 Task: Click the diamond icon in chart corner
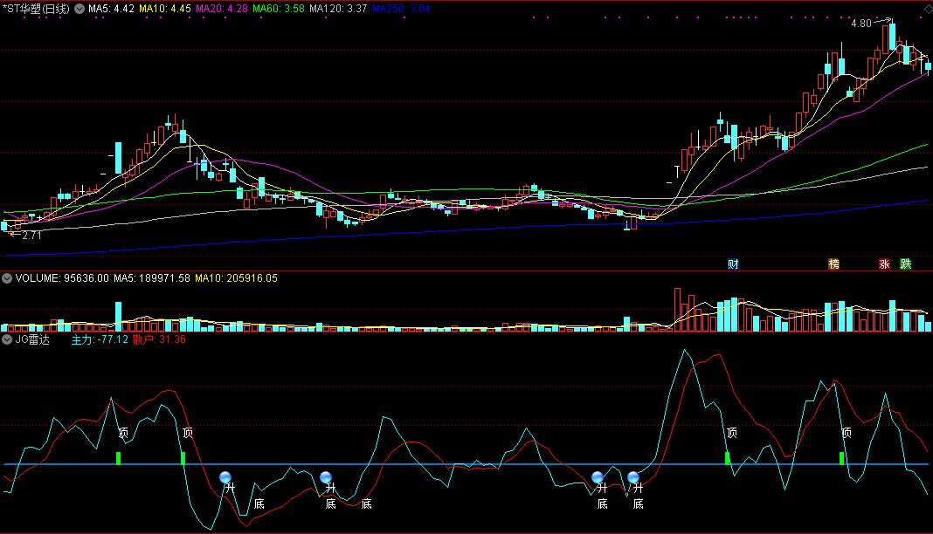[929, 9]
